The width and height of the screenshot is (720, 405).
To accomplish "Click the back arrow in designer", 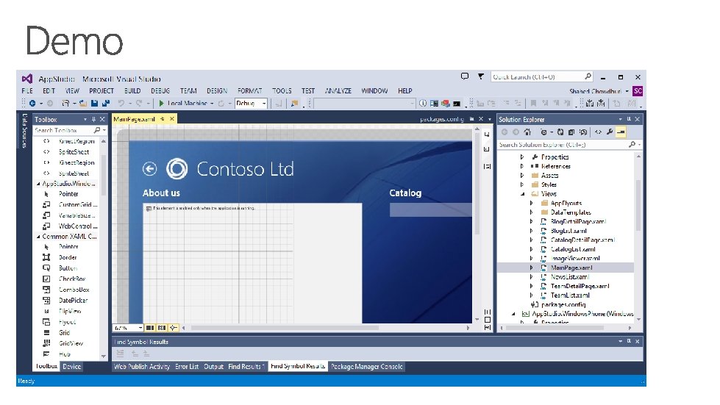I will pos(150,169).
